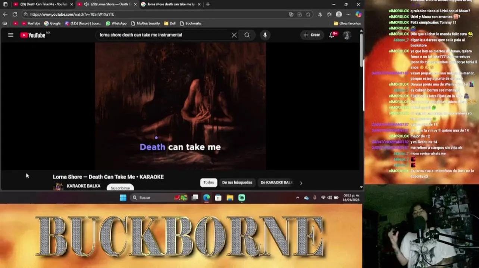Open Microsoft Store from taskbar
The height and width of the screenshot is (268, 479).
pos(218,198)
